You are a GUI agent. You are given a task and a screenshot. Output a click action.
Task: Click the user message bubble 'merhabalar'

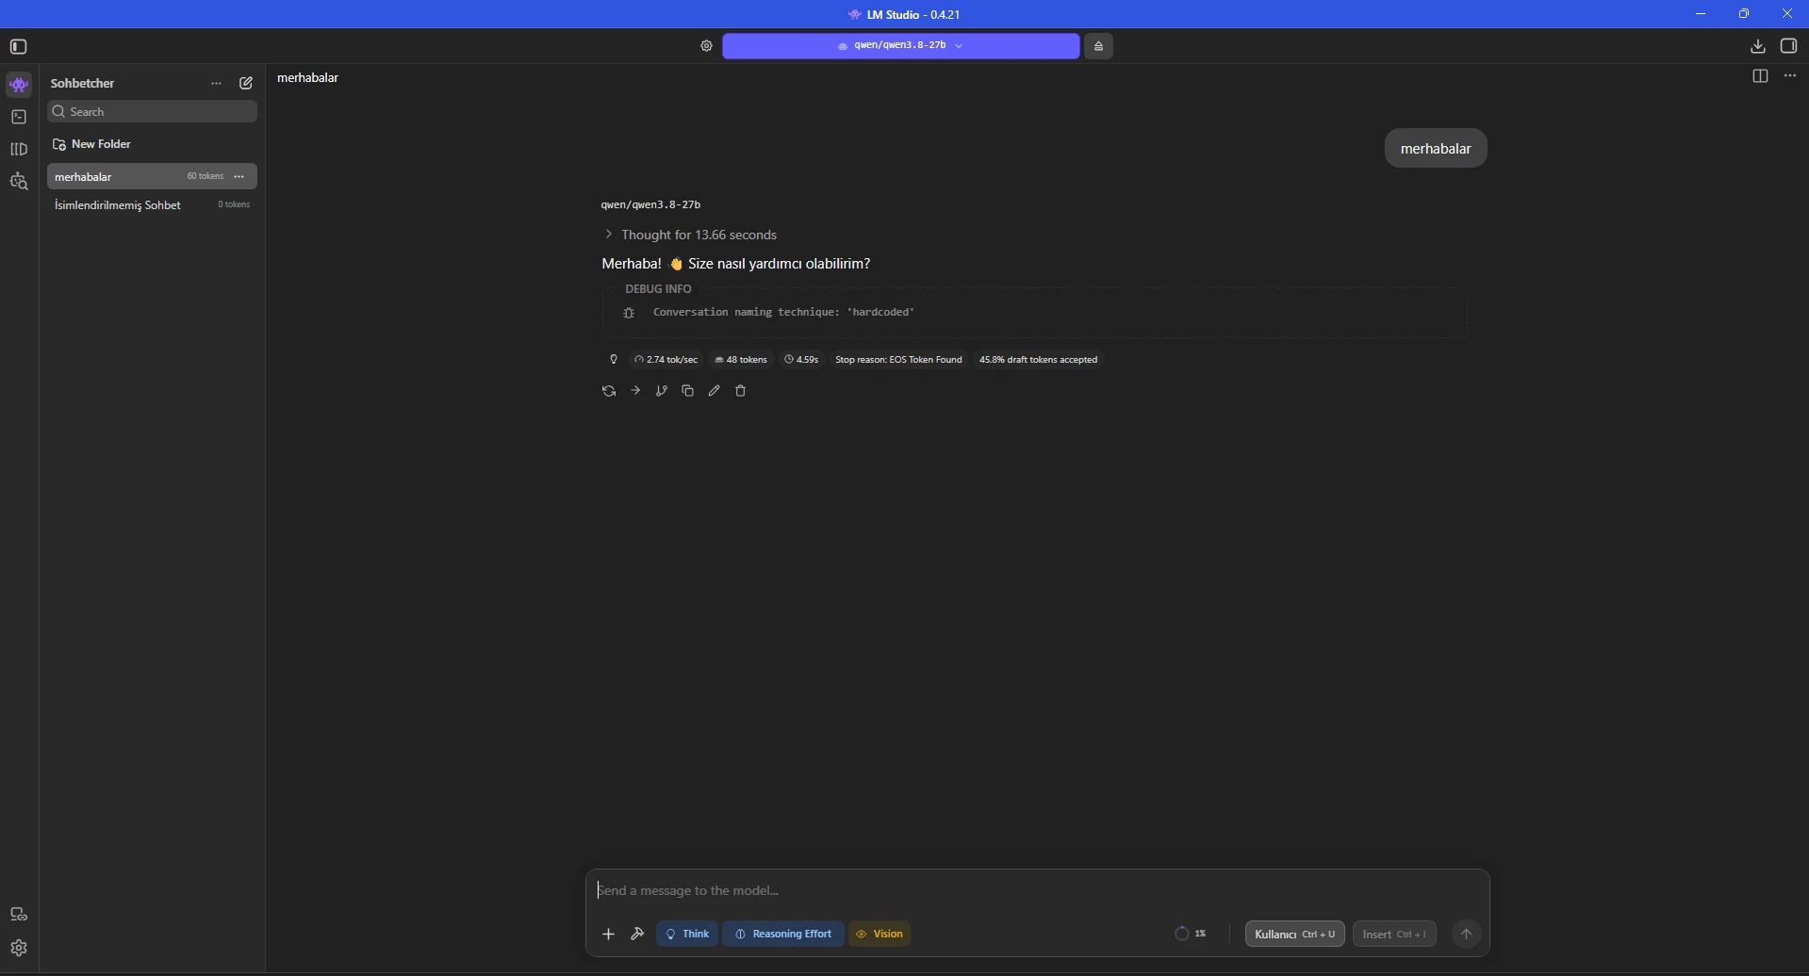pos(1436,149)
